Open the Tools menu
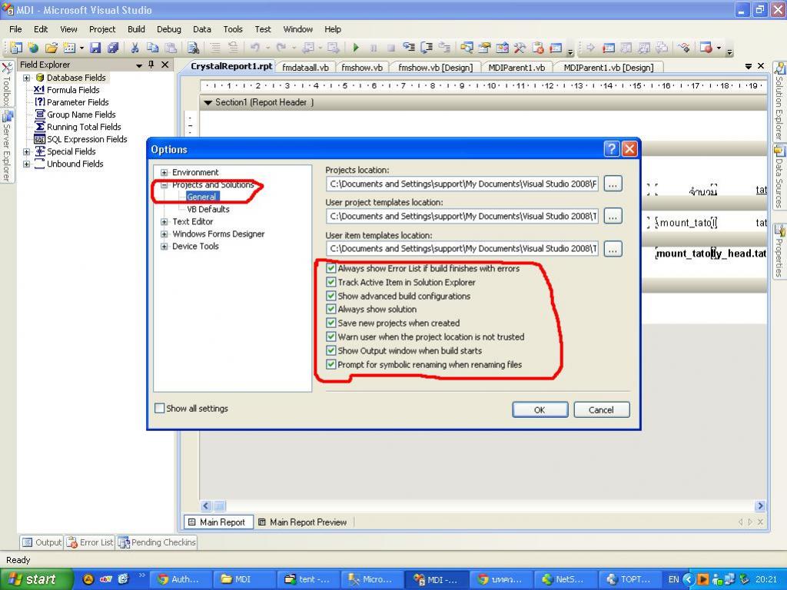Viewport: 787px width, 590px height. tap(233, 29)
